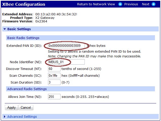The width and height of the screenshot is (161, 121).
Task: Go to the Previous text link
Action: click(131, 4)
